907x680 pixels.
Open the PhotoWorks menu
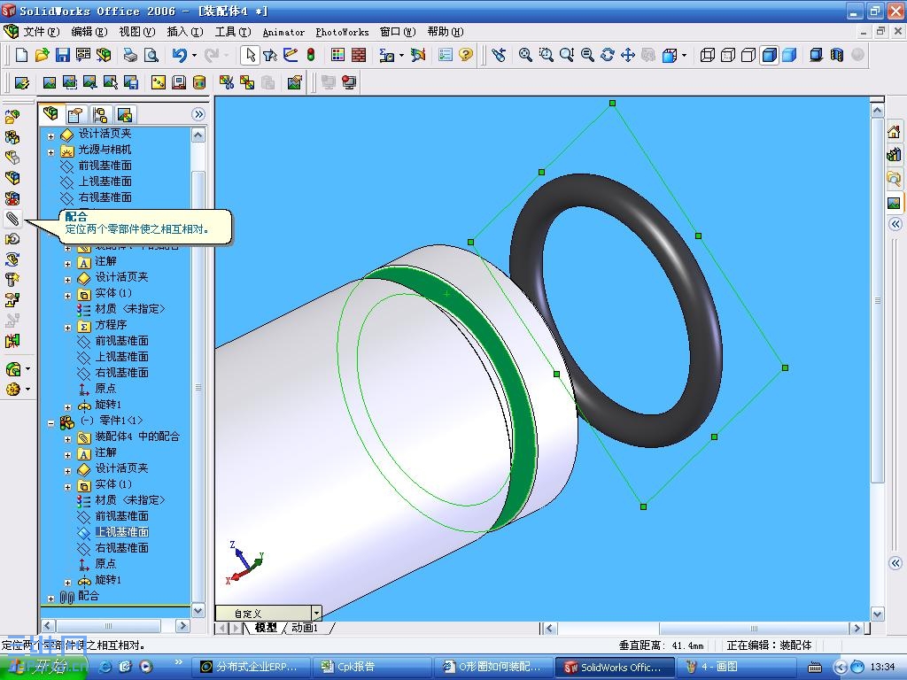pos(342,32)
